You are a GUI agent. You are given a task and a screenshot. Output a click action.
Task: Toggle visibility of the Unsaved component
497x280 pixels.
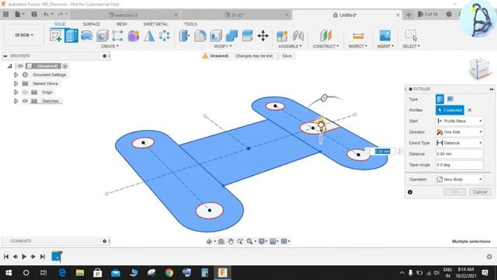click(20, 66)
